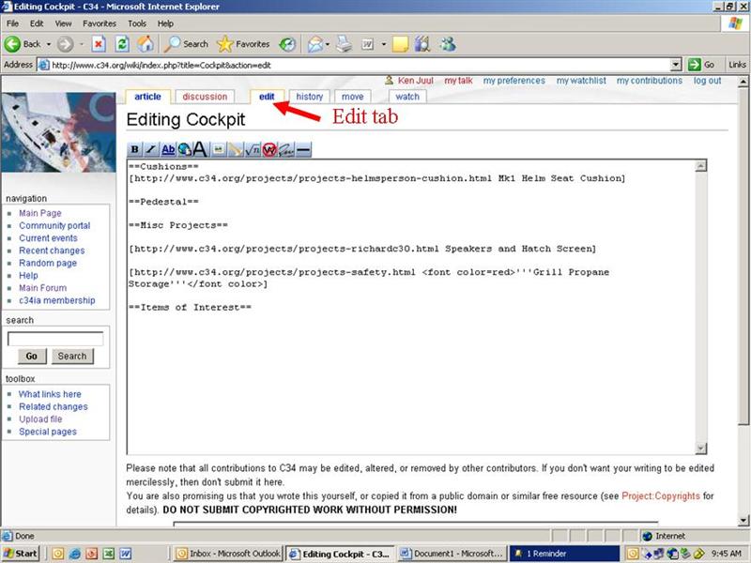Image resolution: width=751 pixels, height=563 pixels.
Task: Switch to the history tab
Action: tap(309, 97)
